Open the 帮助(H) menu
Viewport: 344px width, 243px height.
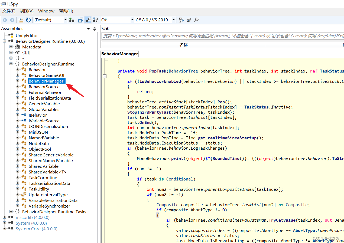[x=66, y=11]
